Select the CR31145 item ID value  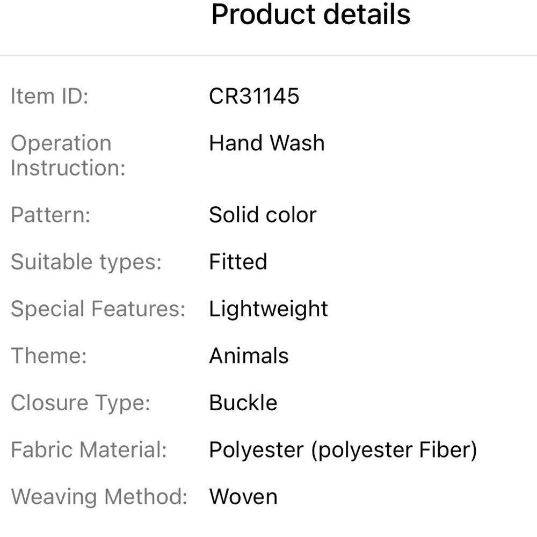(254, 97)
